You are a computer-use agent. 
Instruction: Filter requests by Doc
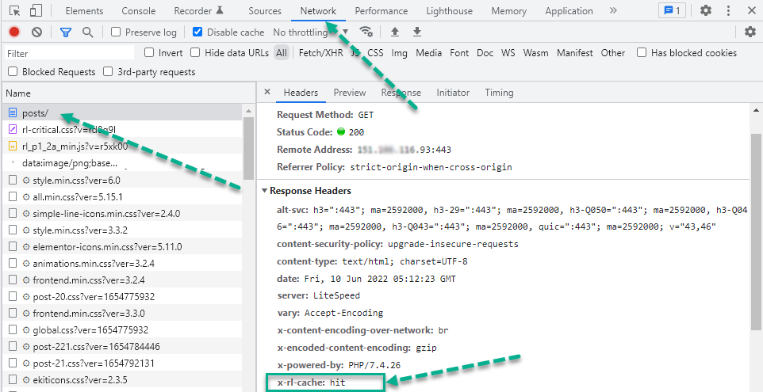point(485,53)
